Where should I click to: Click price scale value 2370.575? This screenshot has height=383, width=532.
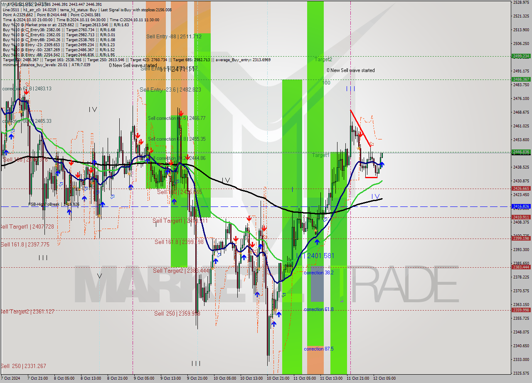[521, 291]
